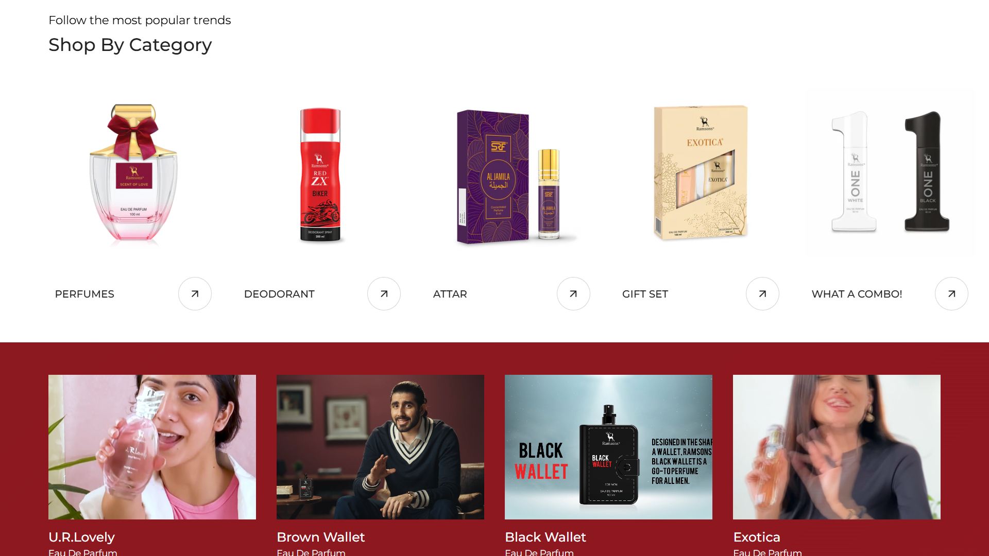View the Exotica gift set box image
989x556 pixels.
[701, 173]
